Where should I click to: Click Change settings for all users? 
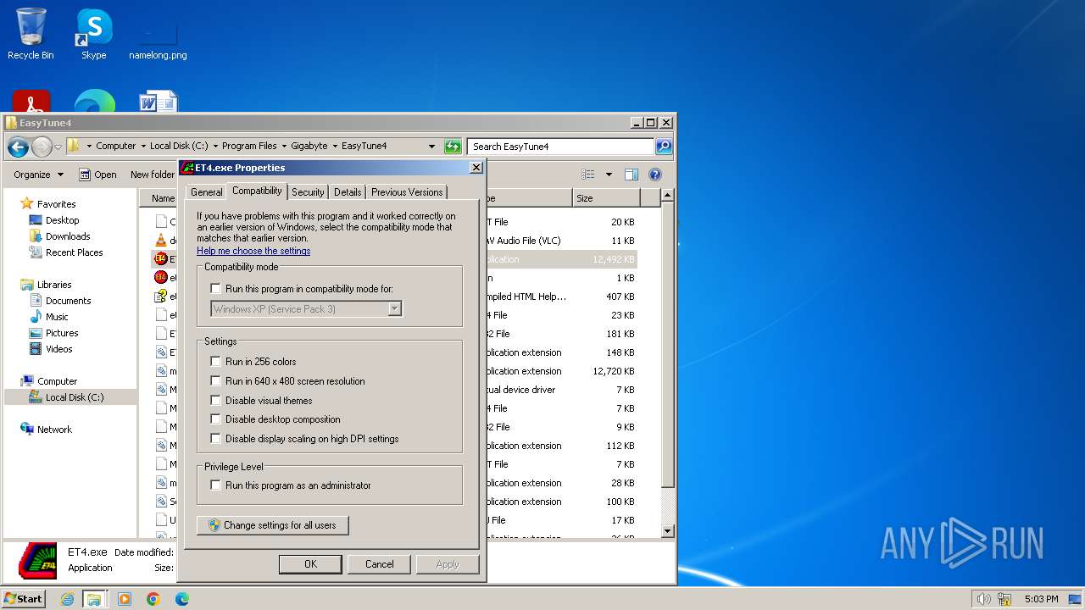(x=272, y=525)
